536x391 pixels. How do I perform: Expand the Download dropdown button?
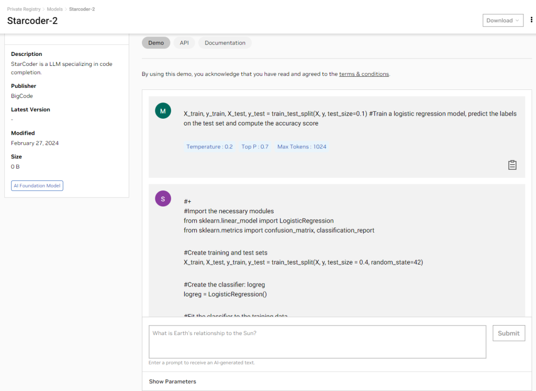tap(503, 20)
